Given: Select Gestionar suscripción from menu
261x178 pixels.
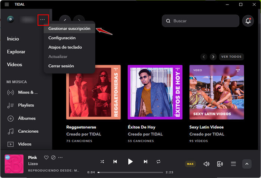Looking at the screenshot, I should [69, 29].
